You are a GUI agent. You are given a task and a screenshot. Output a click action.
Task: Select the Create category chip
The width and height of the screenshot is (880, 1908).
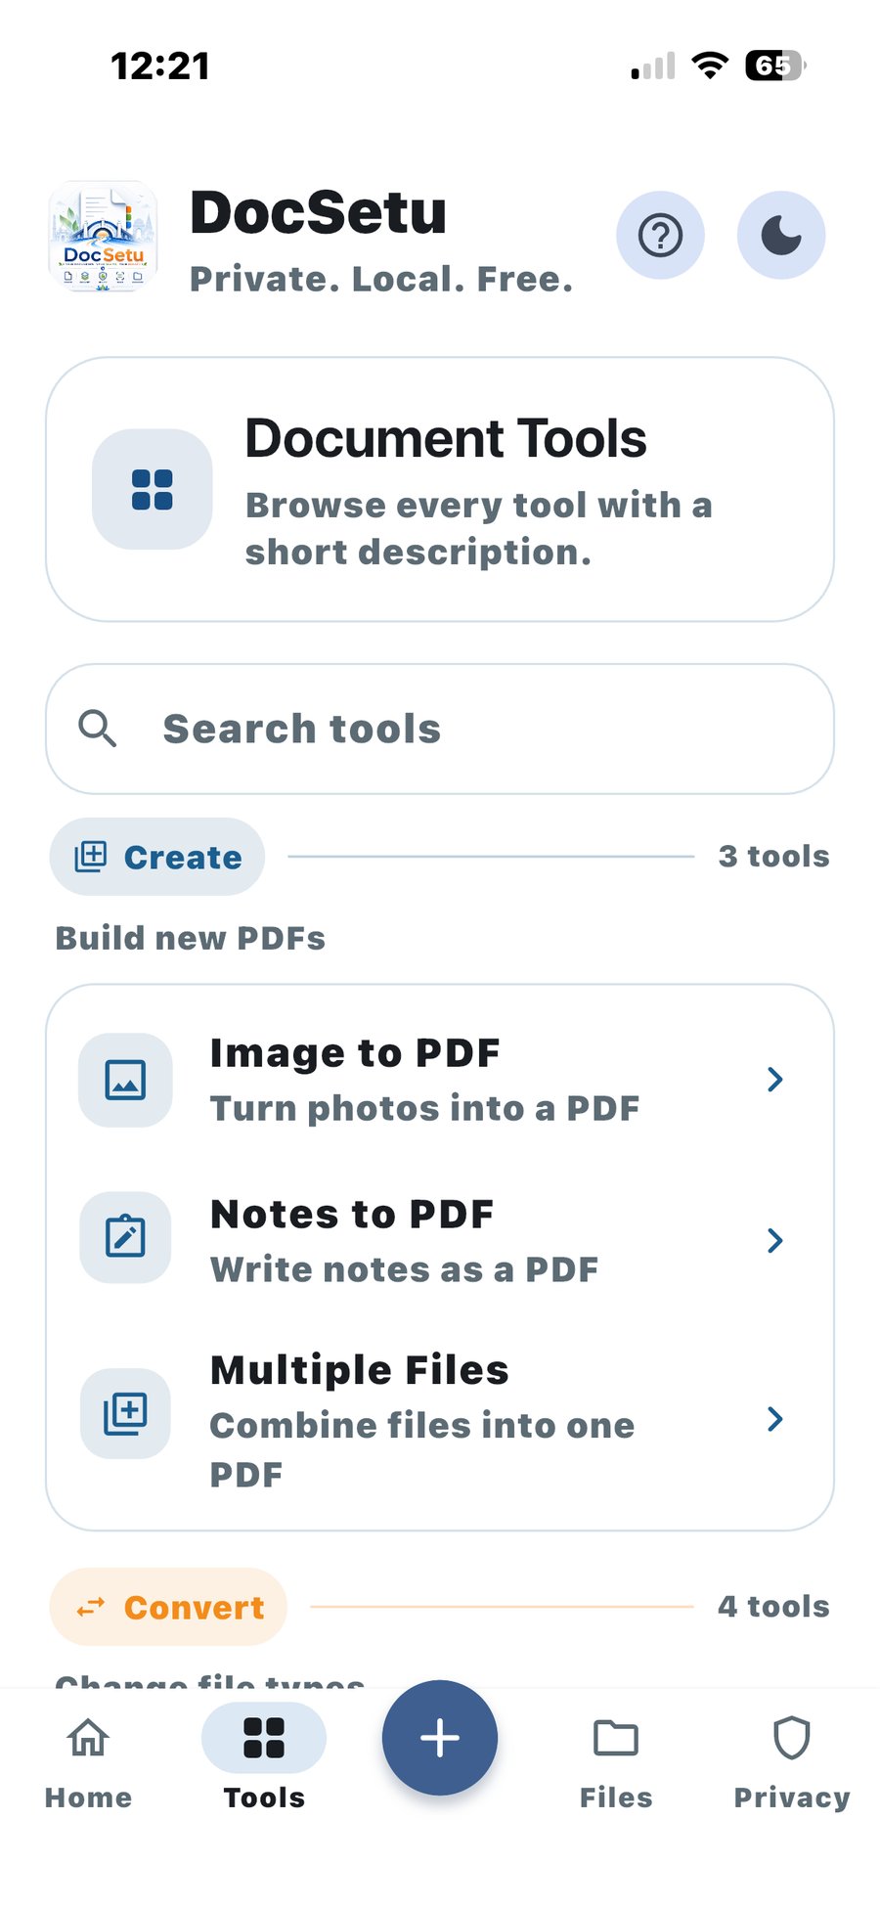pyautogui.click(x=157, y=857)
